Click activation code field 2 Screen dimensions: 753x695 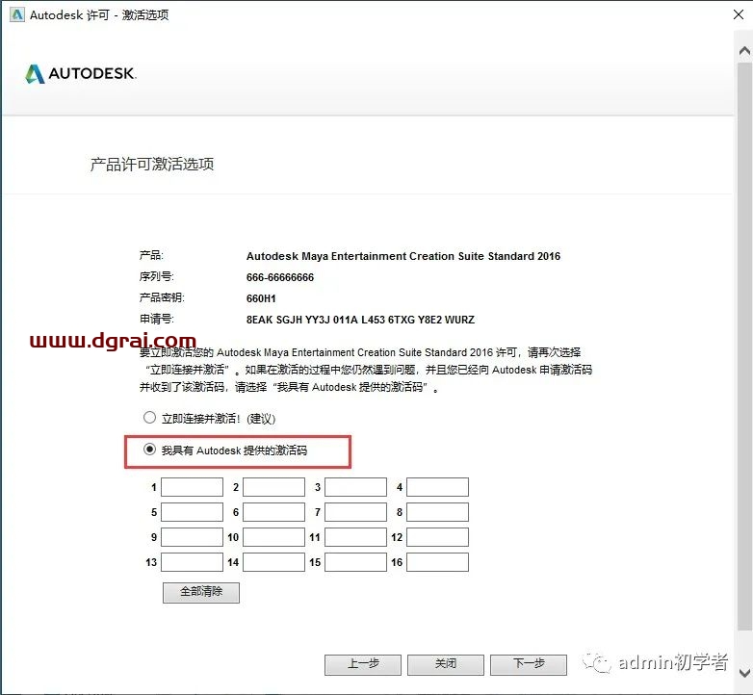click(x=273, y=487)
